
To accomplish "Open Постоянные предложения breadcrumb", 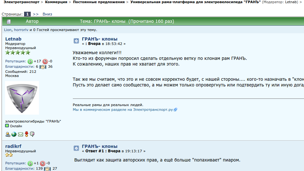I will 99,2.
